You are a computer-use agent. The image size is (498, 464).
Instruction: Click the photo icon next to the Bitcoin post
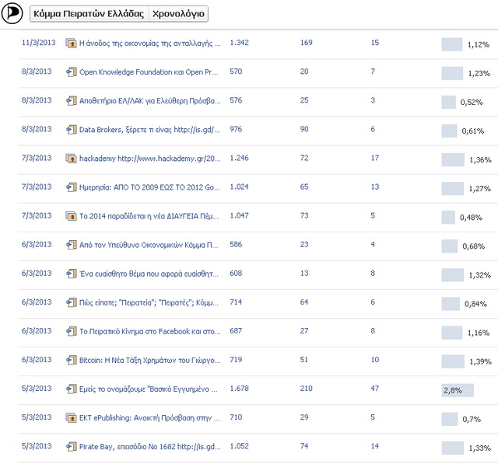pos(72,360)
